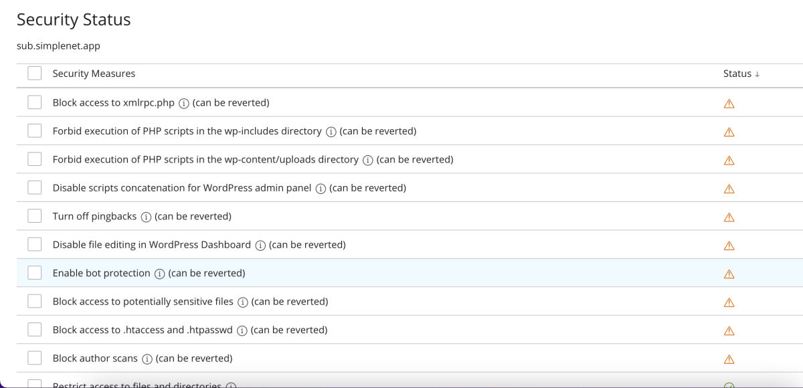Click info icon next to Block access to xmlrpc.php
The image size is (803, 388).
click(x=183, y=103)
